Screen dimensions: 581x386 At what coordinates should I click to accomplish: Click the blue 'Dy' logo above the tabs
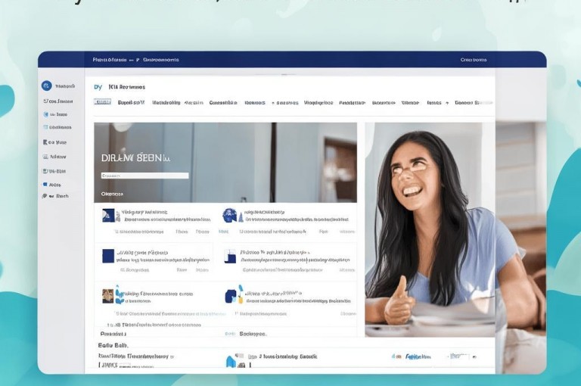(x=98, y=87)
